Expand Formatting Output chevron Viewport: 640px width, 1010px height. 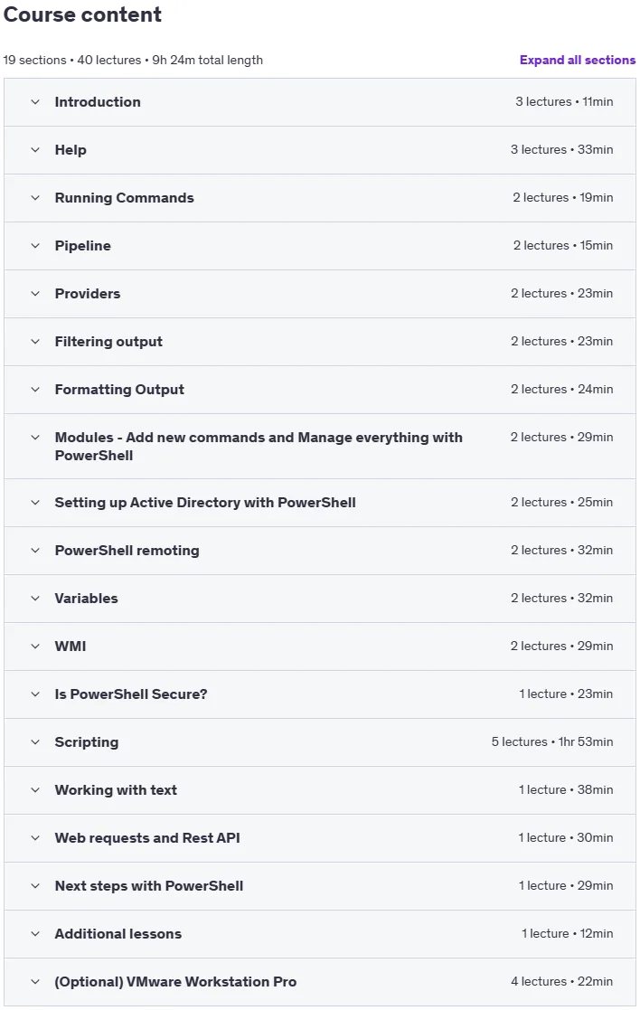pyautogui.click(x=35, y=389)
